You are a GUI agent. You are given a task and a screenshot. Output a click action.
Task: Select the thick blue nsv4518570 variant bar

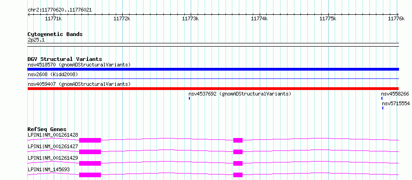coord(213,69)
